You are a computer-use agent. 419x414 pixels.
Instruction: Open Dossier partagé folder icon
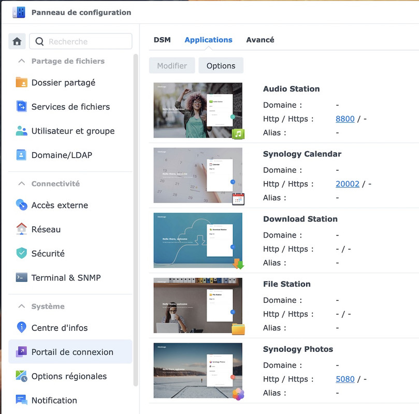pos(21,82)
